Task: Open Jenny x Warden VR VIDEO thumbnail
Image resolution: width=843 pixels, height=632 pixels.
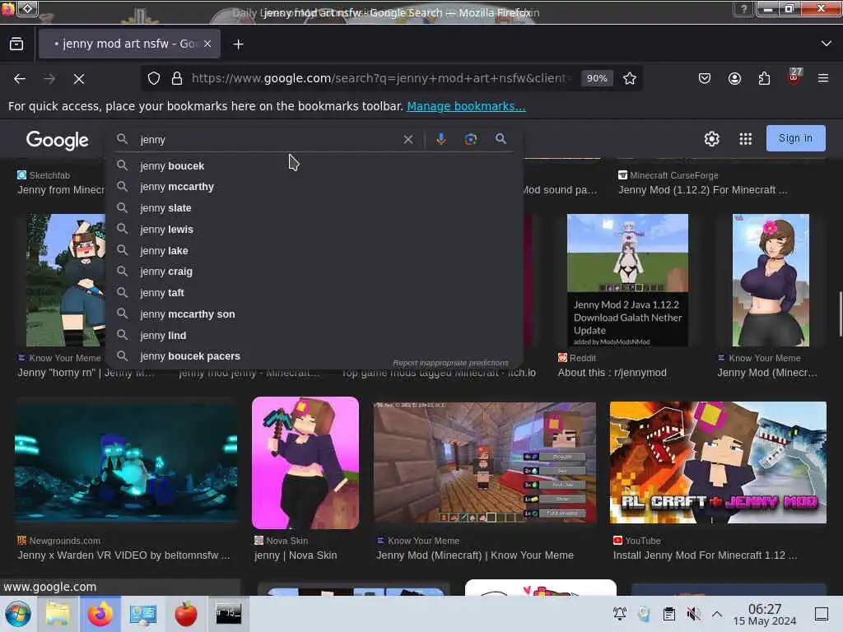Action: click(x=126, y=462)
